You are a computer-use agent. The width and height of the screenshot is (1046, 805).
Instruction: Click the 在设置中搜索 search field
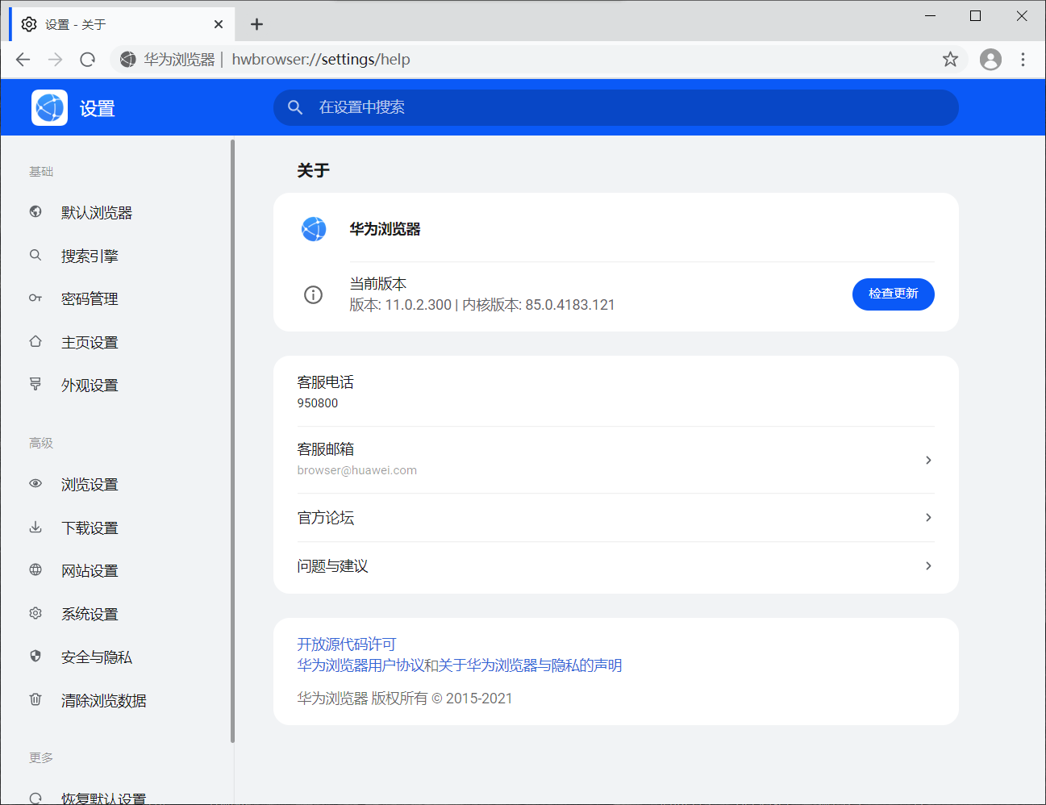coord(616,107)
